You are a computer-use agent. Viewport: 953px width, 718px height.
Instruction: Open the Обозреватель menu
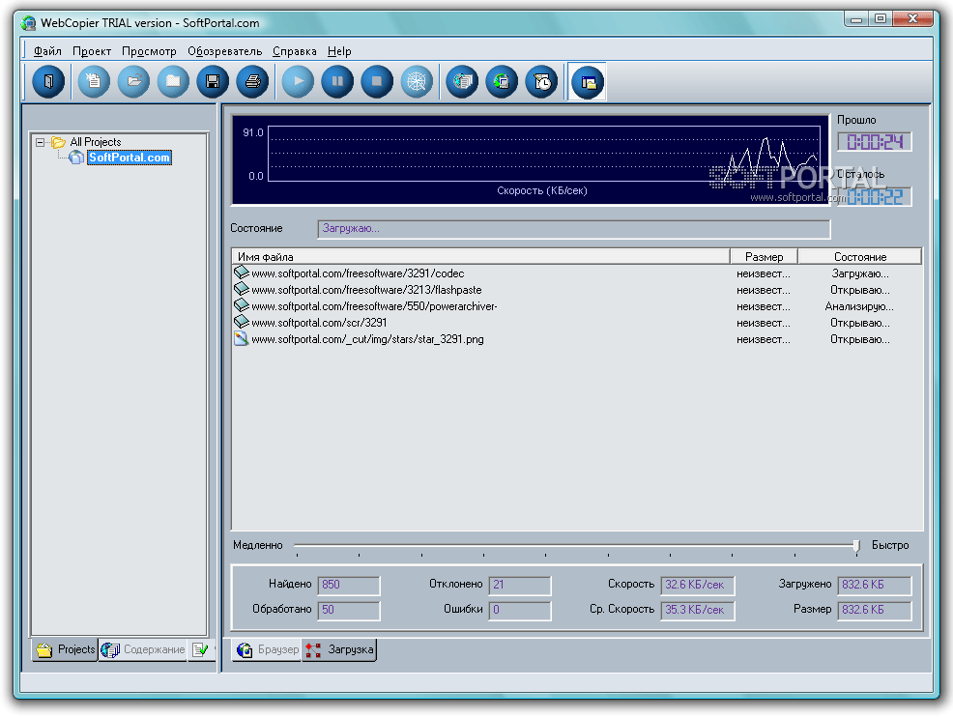tap(224, 51)
